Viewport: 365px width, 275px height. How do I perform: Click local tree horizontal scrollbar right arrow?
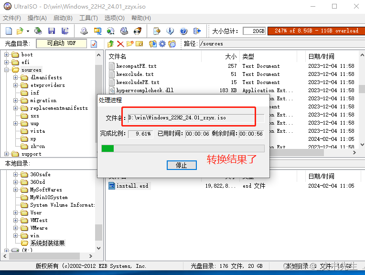coord(91,256)
